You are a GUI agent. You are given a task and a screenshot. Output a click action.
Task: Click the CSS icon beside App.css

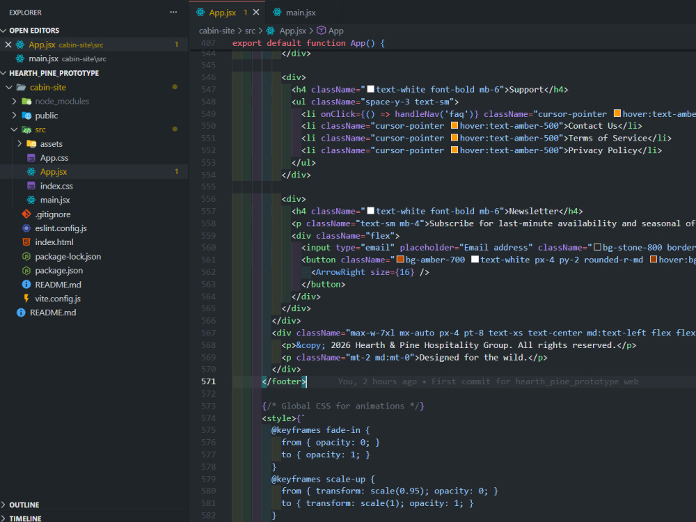31,157
